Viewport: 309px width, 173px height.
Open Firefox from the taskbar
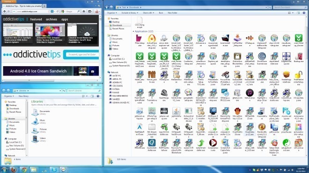[x=14, y=169]
